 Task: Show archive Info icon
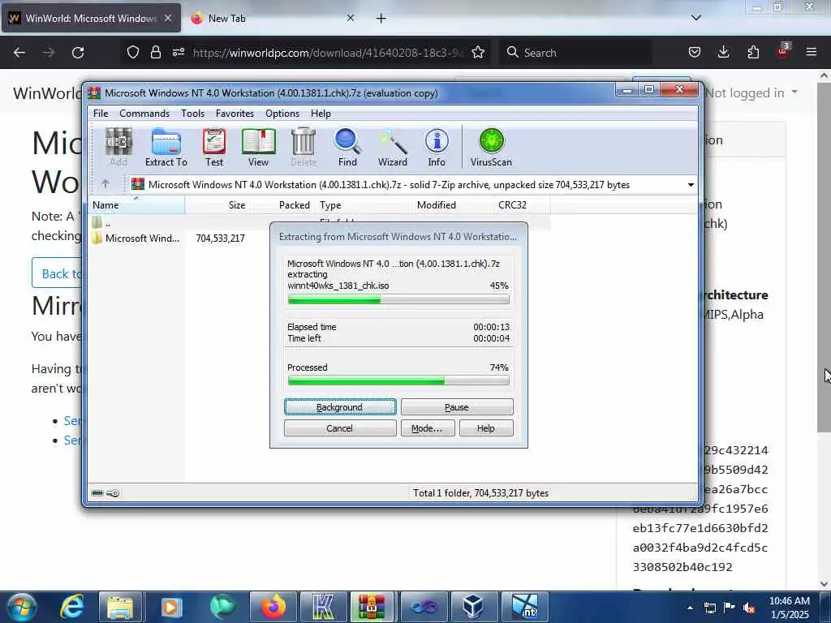point(437,148)
